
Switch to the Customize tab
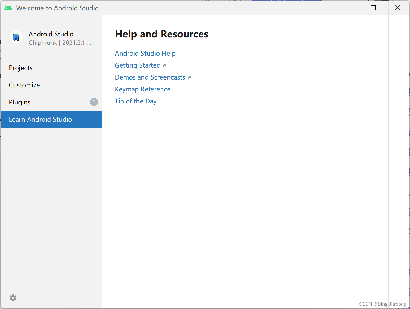(51, 85)
